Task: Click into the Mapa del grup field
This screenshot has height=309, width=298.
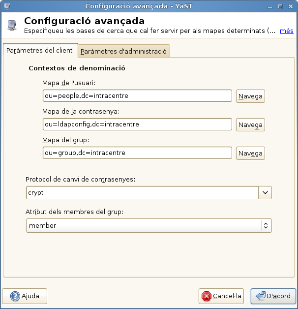Action: click(137, 153)
